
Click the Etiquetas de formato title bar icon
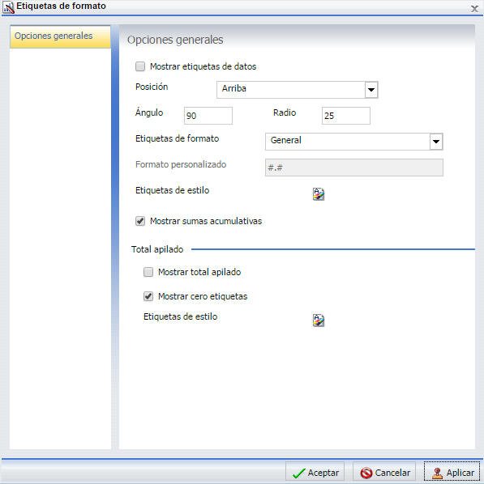pos(8,7)
